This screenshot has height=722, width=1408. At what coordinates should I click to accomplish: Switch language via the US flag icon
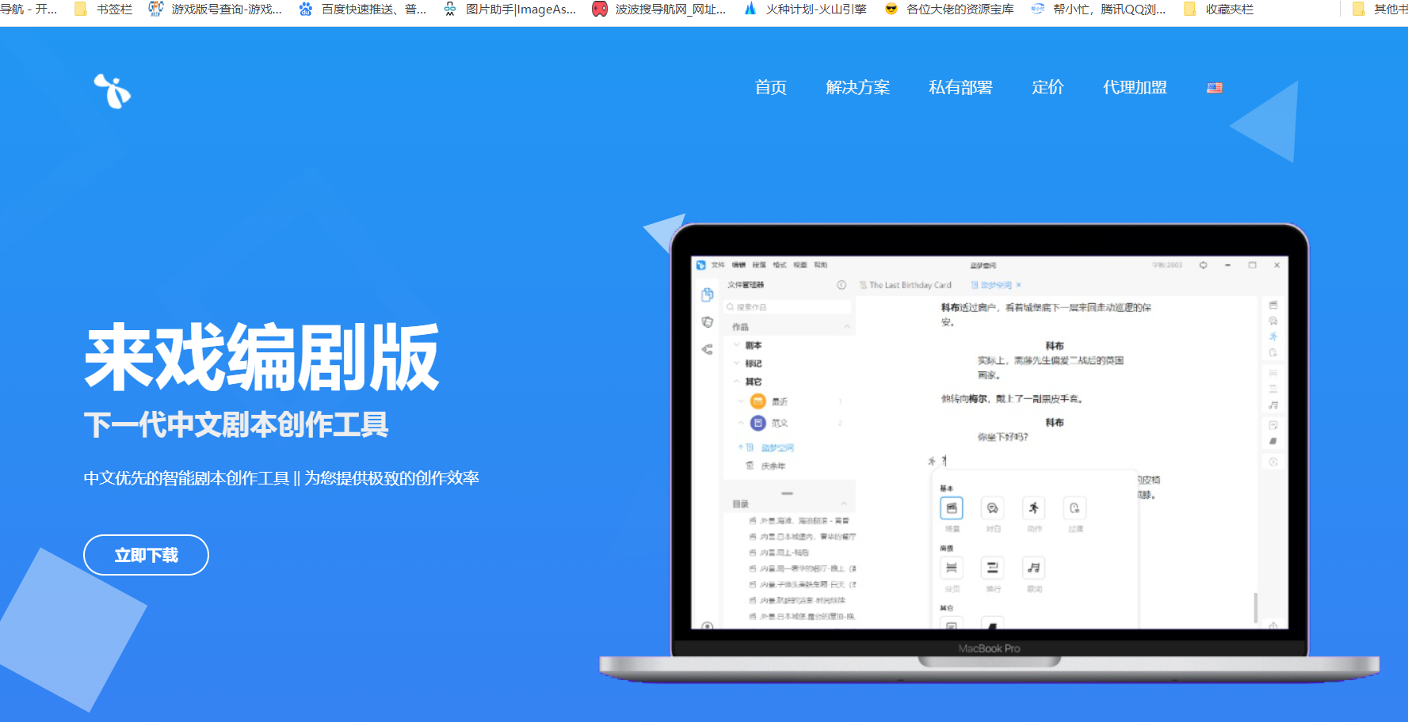tap(1214, 88)
